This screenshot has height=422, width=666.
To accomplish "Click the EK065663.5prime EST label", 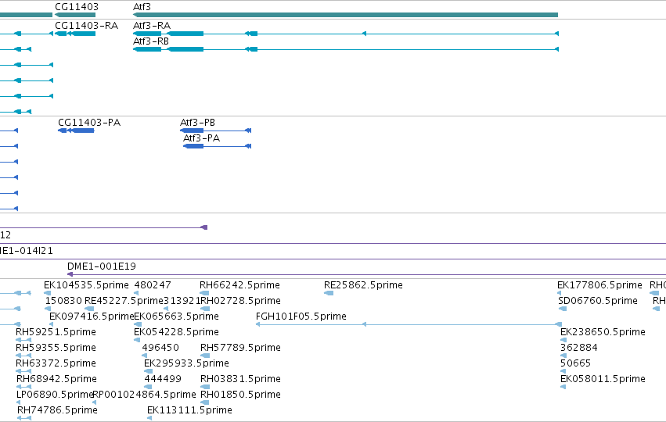I will [x=176, y=316].
